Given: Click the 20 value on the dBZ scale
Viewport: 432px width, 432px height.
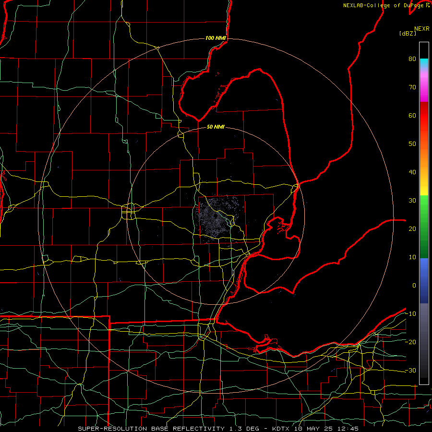Looking at the screenshot, I should pyautogui.click(x=412, y=228).
